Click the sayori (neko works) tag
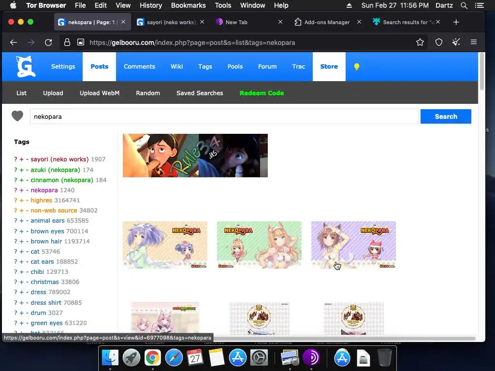This screenshot has width=495, height=371. [59, 159]
